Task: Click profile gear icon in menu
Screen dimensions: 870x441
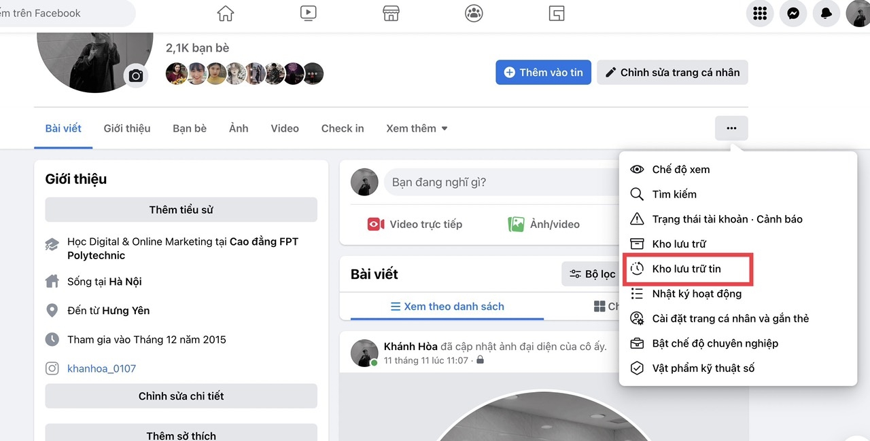Action: [x=637, y=318]
